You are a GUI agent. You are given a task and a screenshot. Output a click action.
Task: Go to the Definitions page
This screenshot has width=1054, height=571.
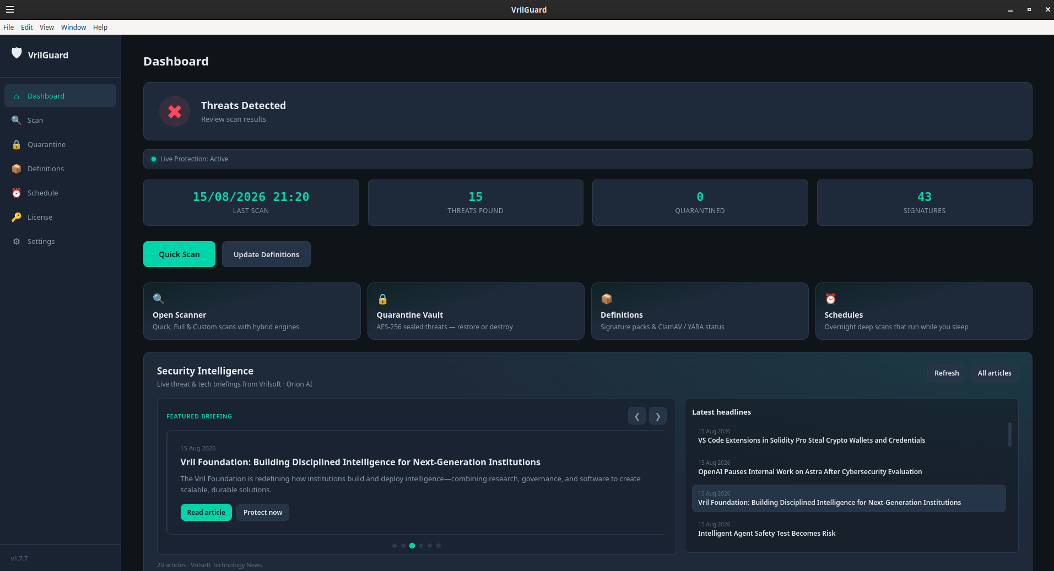pyautogui.click(x=60, y=168)
